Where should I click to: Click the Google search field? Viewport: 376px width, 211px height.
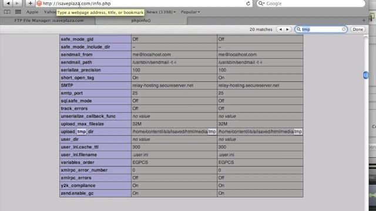coord(311,4)
